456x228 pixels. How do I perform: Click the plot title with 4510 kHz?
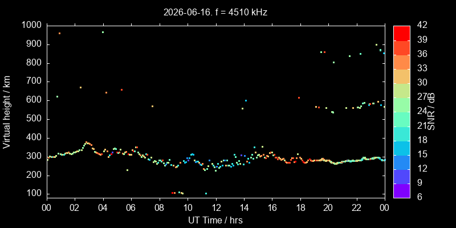coord(215,12)
